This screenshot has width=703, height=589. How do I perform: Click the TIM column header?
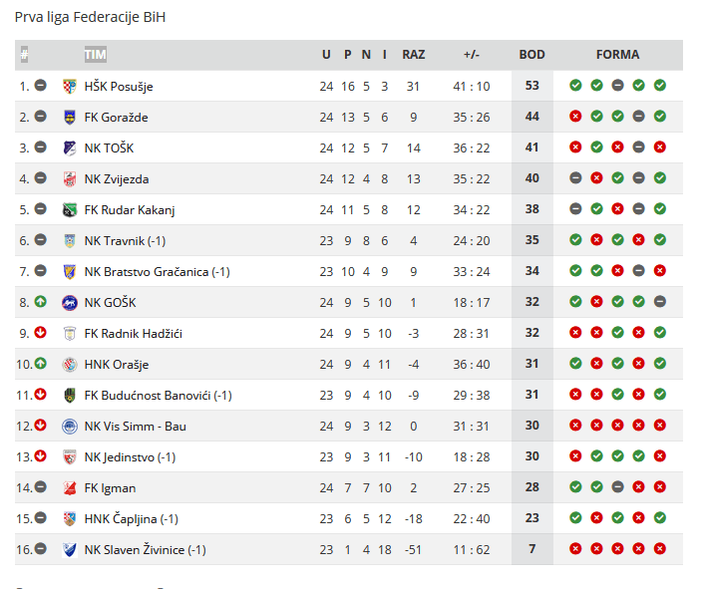pos(96,55)
